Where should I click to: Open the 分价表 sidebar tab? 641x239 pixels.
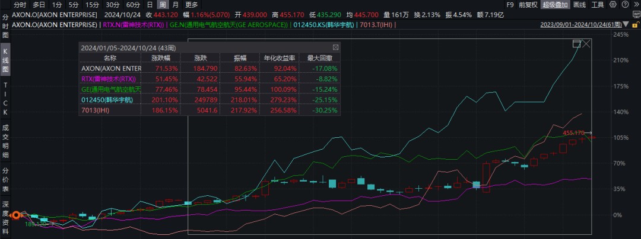5,180
